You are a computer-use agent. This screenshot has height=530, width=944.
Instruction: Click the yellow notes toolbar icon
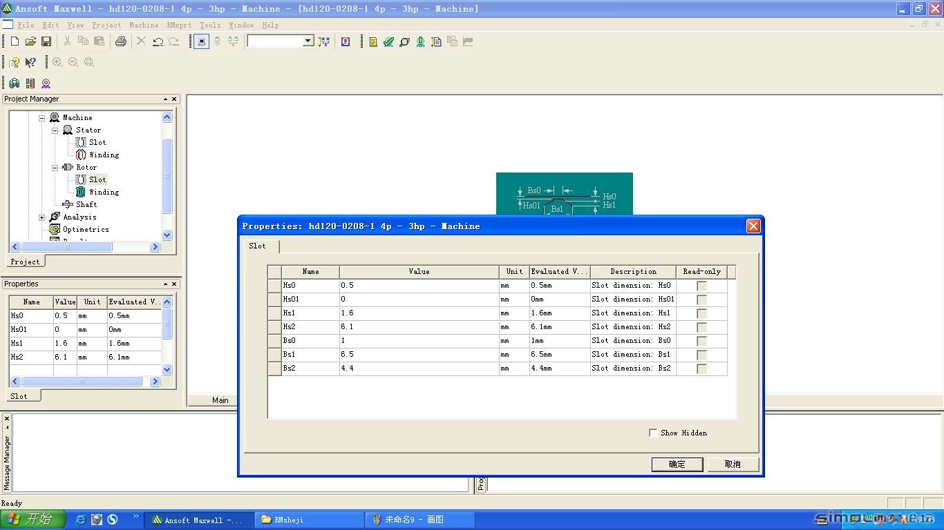[x=373, y=41]
